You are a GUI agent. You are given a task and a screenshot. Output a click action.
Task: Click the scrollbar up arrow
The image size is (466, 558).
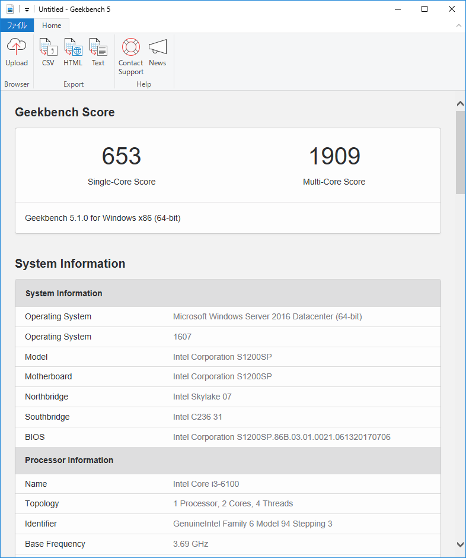click(460, 103)
